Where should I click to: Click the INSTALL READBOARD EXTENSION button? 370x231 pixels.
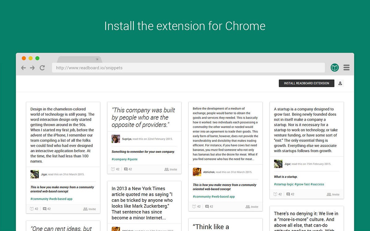pyautogui.click(x=306, y=83)
